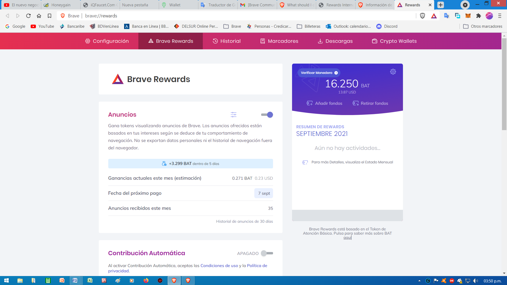The image size is (507, 285).
Task: Open the Crypto Wallets tab
Action: click(394, 41)
